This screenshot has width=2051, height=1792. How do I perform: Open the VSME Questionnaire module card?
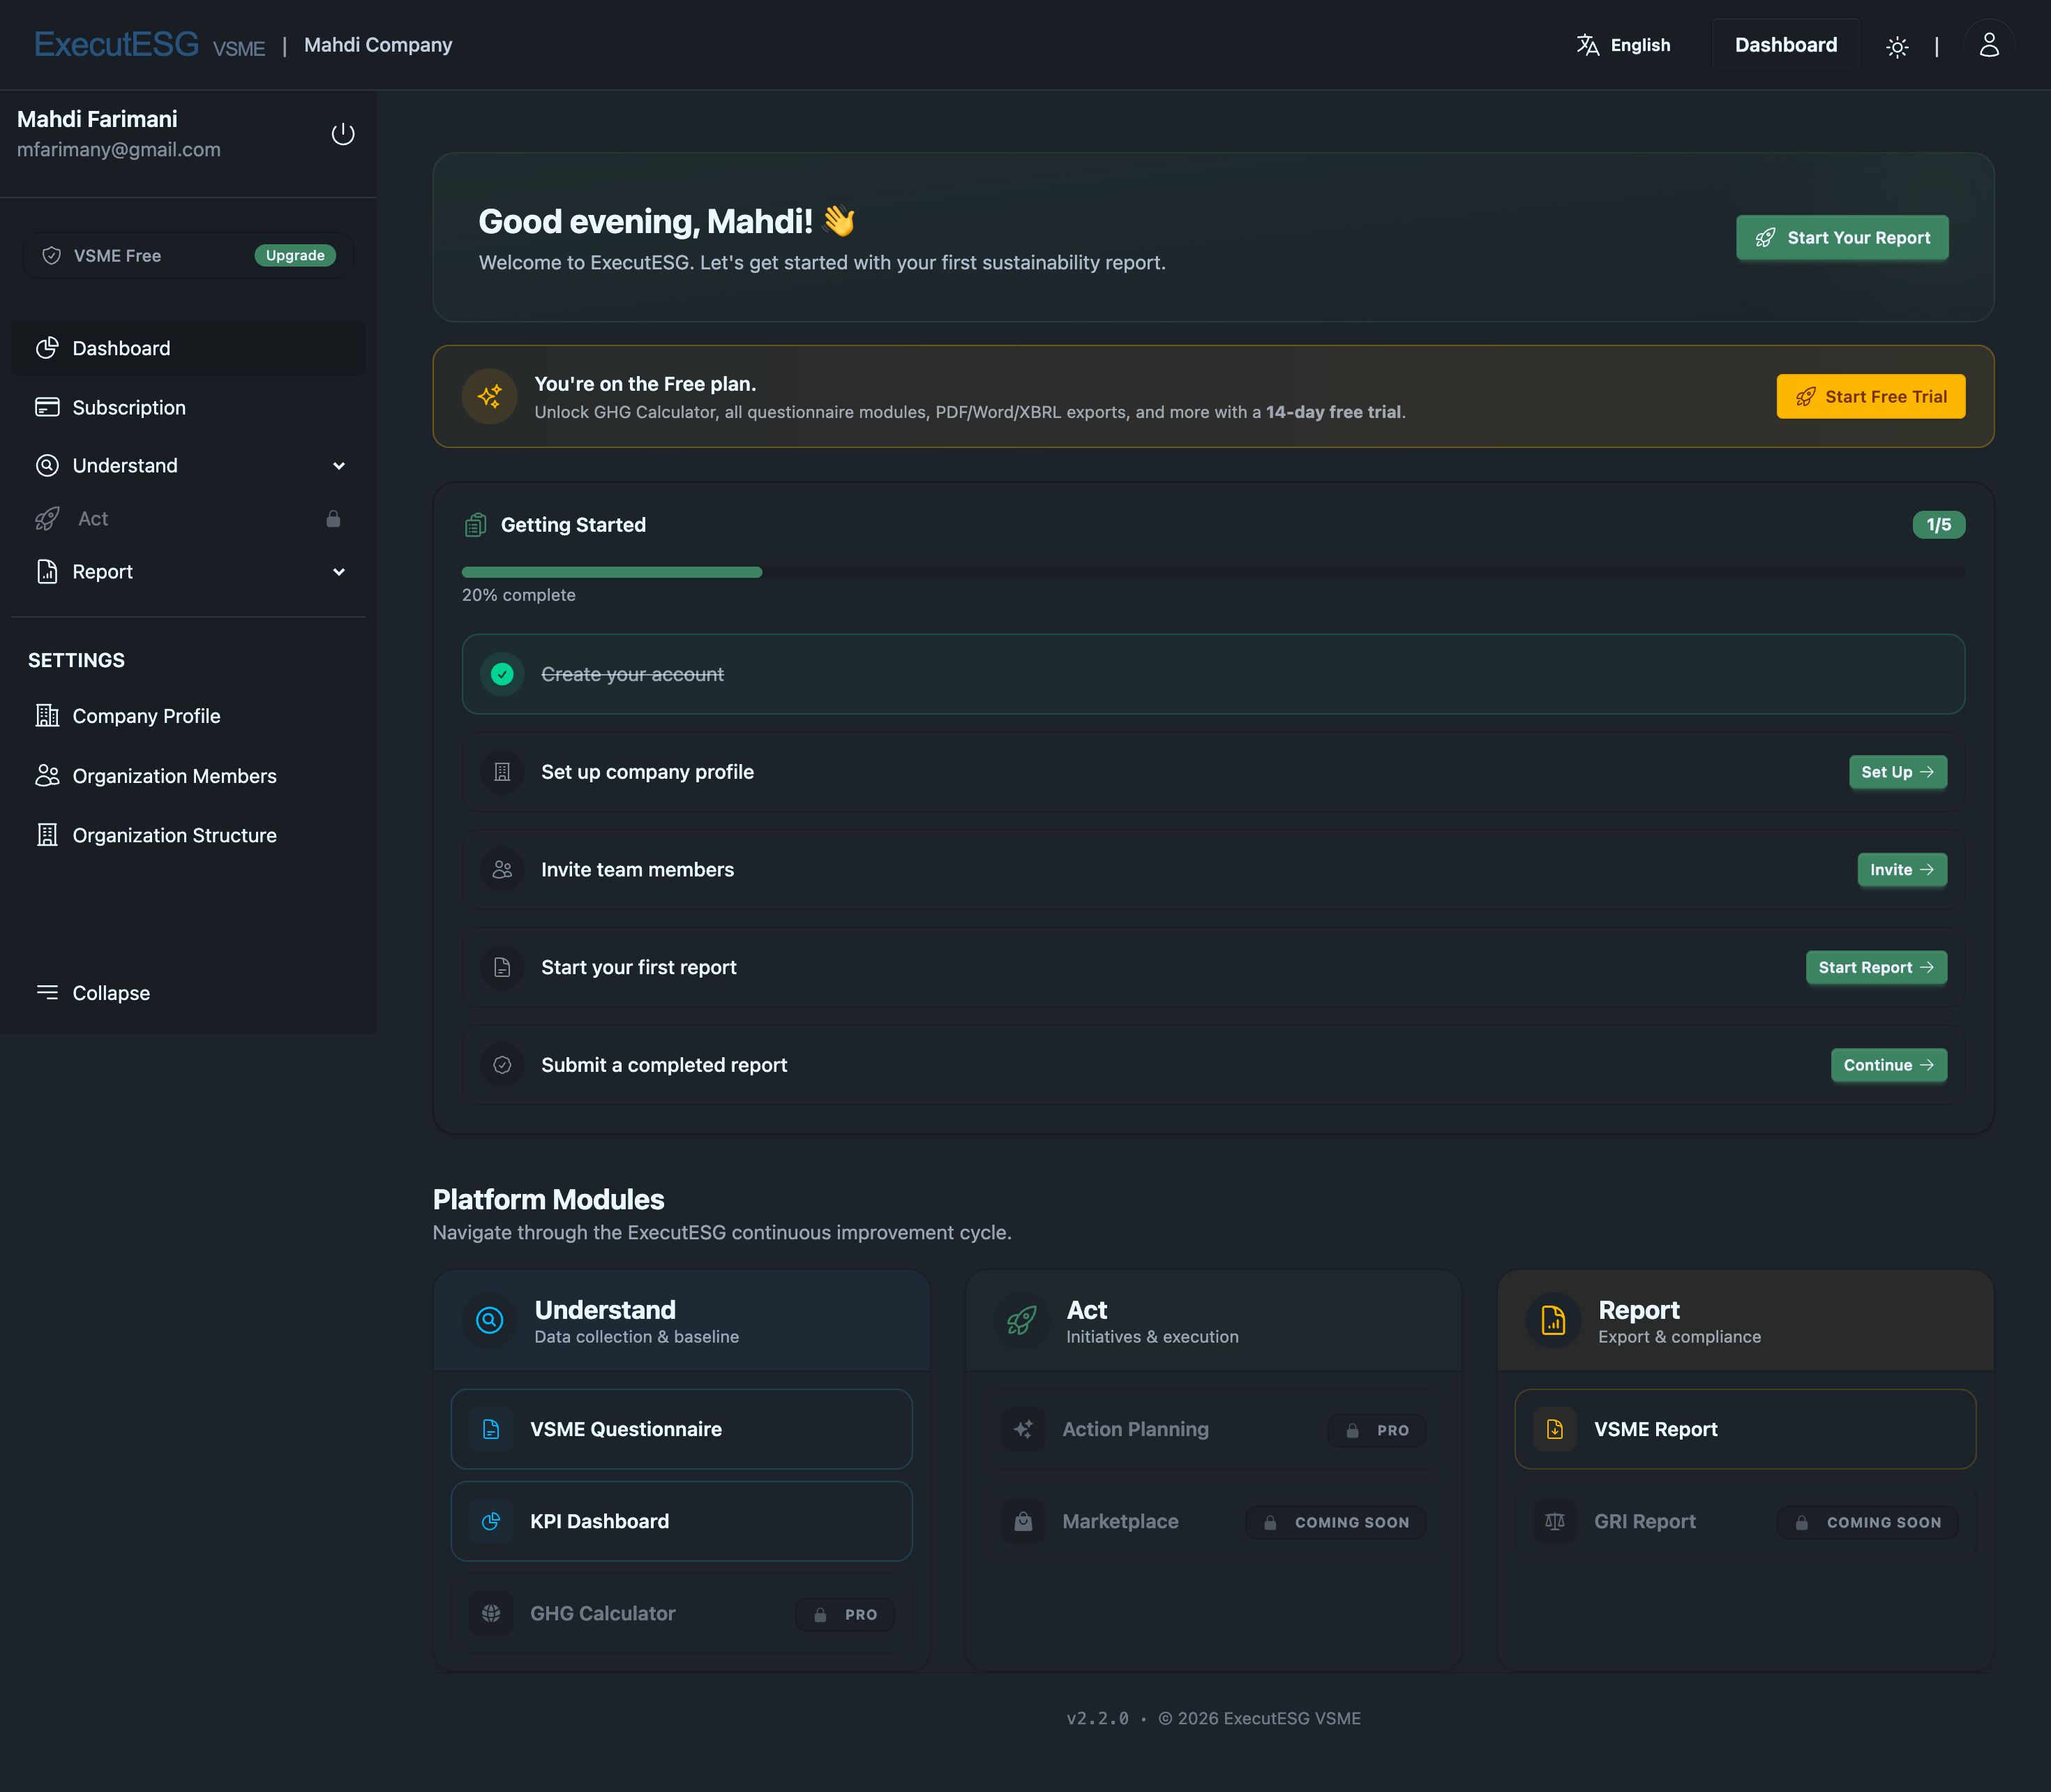pyautogui.click(x=682, y=1429)
